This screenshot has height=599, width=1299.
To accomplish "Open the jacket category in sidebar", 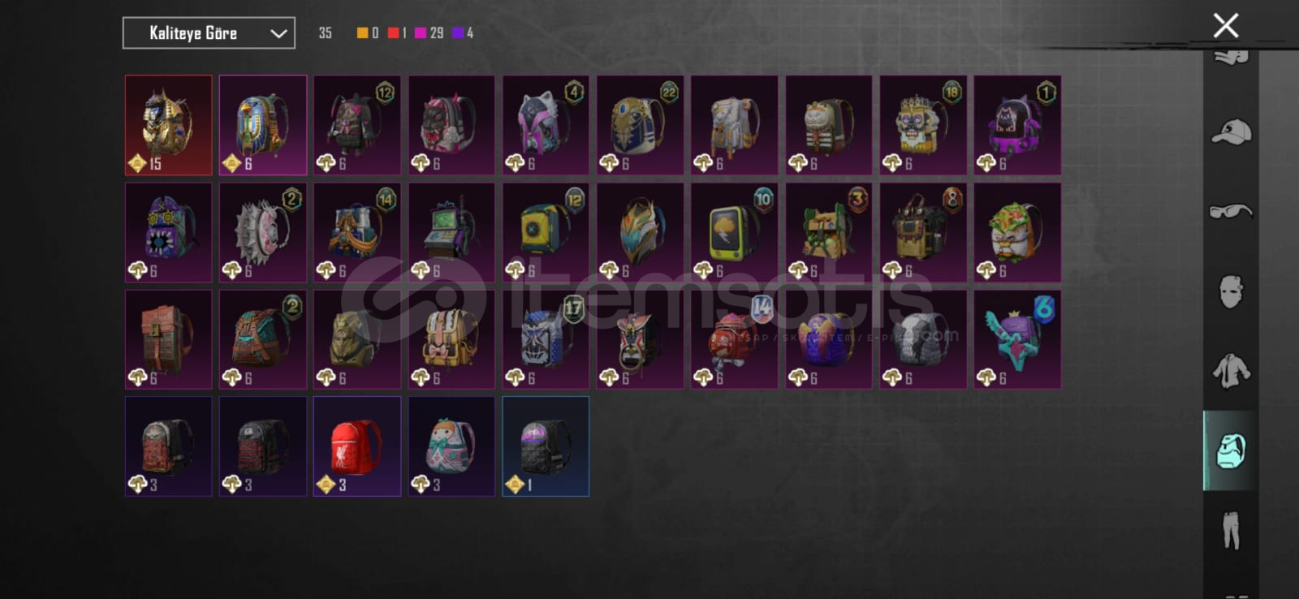I will (1232, 371).
